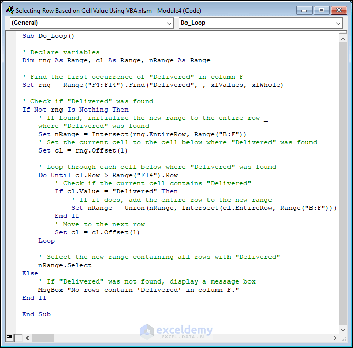Click the "' Select the new range" comment
This screenshot has width=353, height=348.
tap(159, 257)
